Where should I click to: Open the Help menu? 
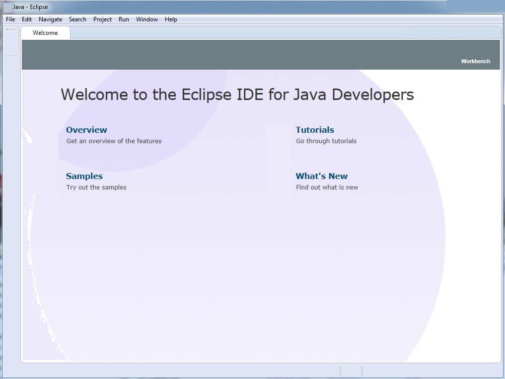[x=171, y=19]
